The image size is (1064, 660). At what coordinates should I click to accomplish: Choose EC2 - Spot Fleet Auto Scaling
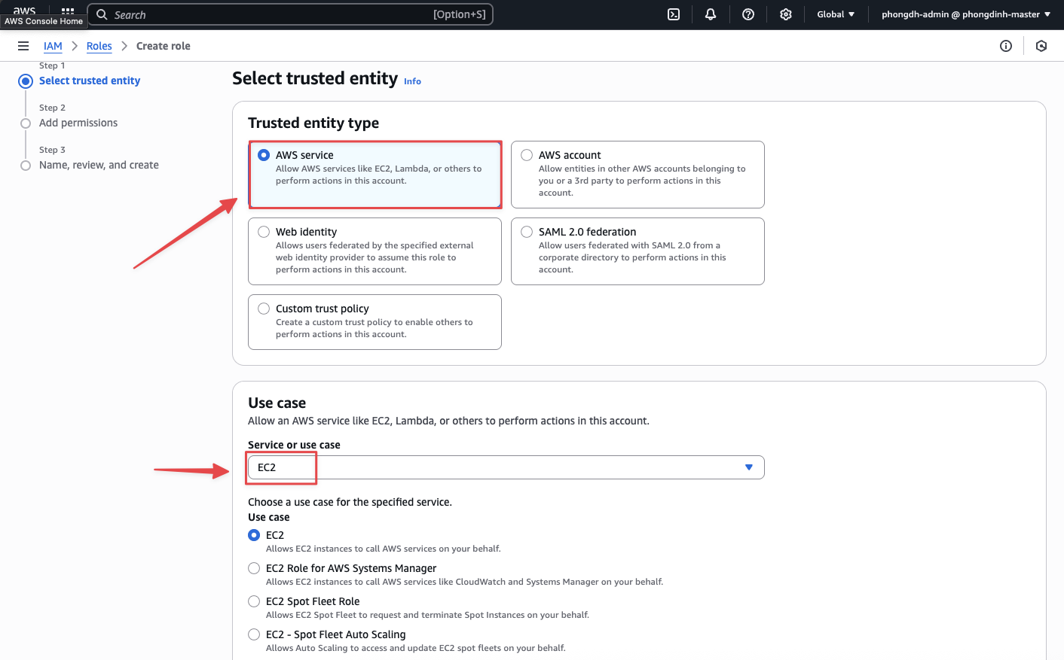(x=254, y=634)
